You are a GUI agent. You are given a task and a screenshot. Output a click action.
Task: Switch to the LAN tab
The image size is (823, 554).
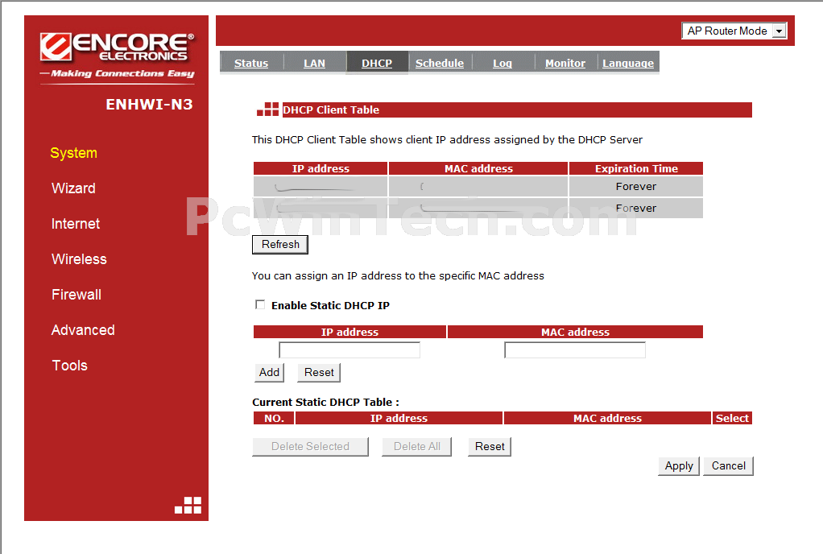coord(314,63)
